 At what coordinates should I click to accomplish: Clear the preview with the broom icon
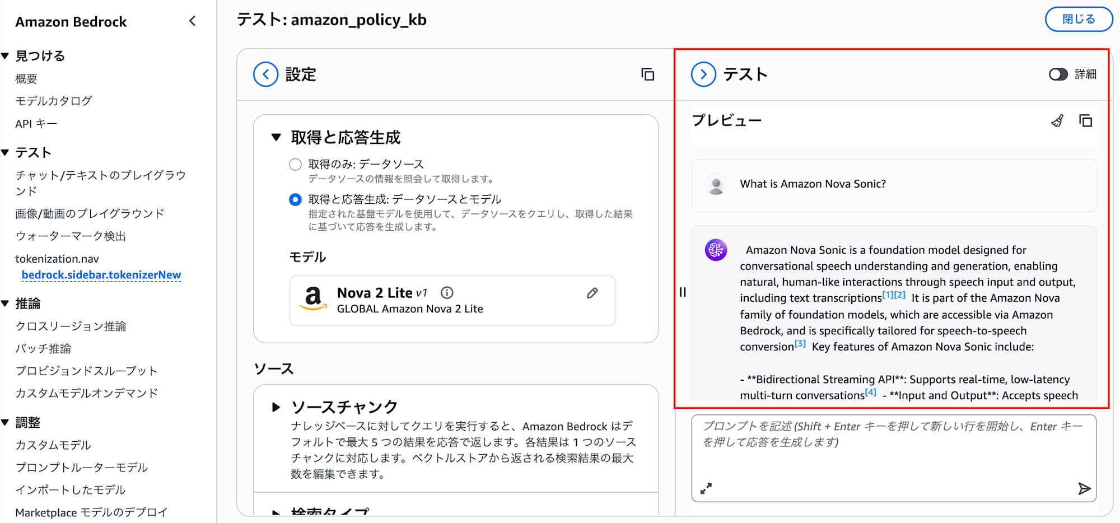(1057, 121)
